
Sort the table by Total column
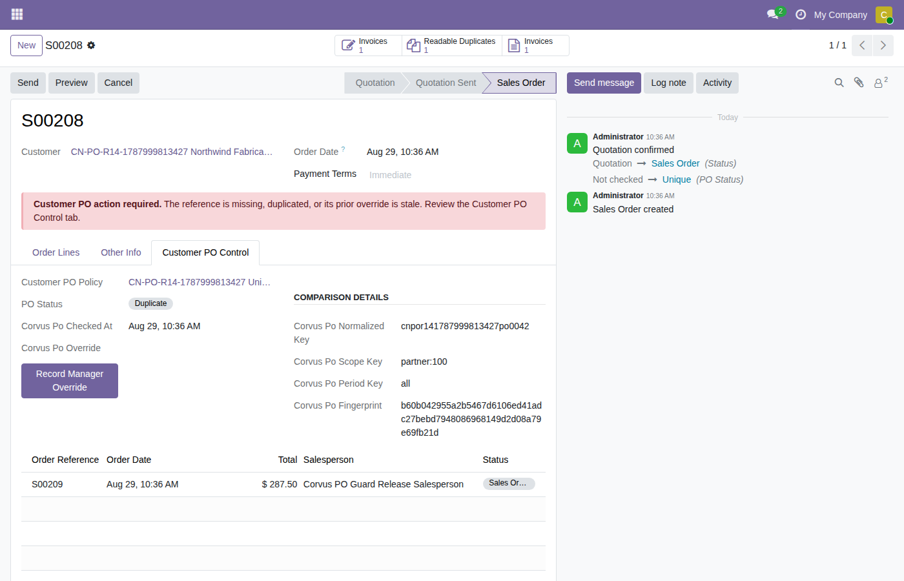point(287,460)
